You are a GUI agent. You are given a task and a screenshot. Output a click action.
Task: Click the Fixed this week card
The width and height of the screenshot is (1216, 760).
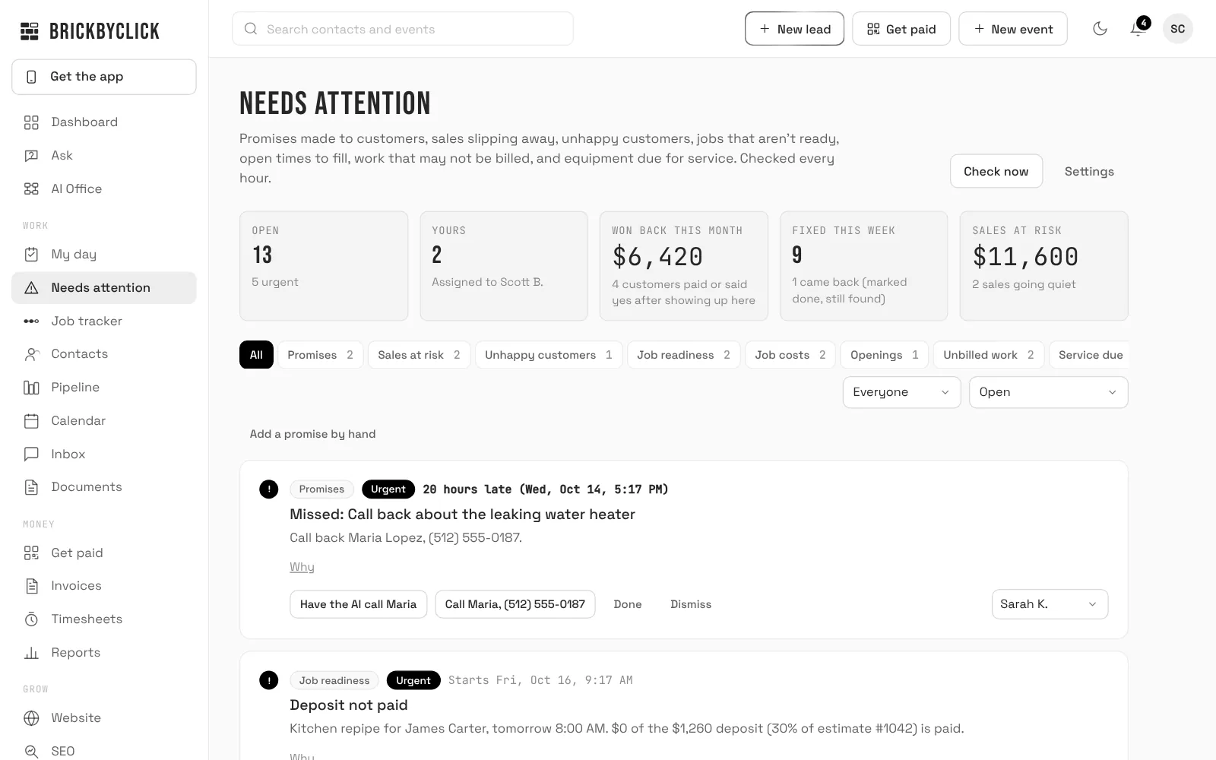pyautogui.click(x=864, y=266)
